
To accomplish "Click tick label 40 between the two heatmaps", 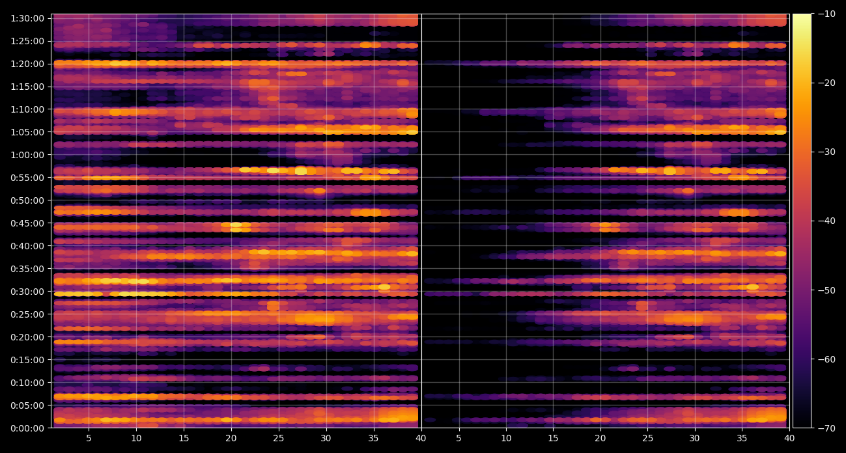I will point(421,439).
